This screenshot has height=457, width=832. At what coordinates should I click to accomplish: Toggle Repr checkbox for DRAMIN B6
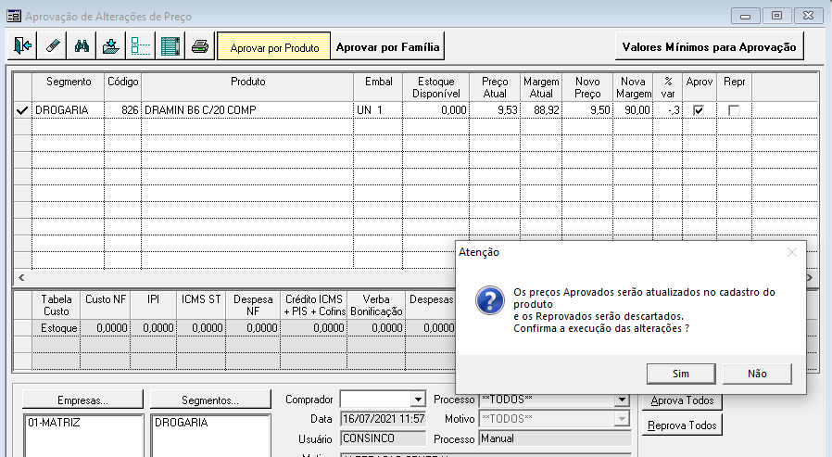734,110
